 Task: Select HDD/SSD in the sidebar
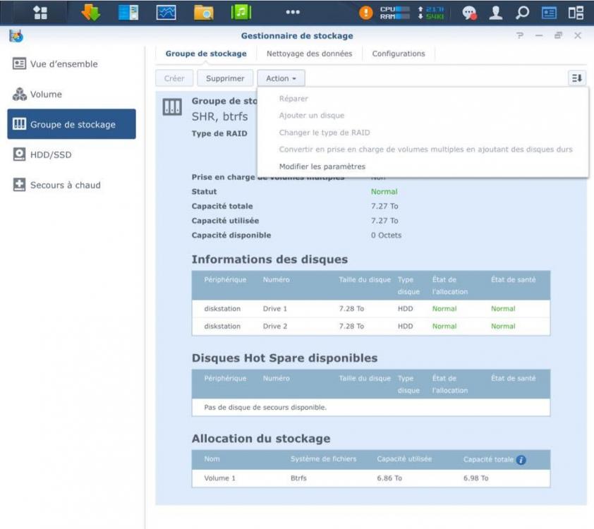pos(51,155)
